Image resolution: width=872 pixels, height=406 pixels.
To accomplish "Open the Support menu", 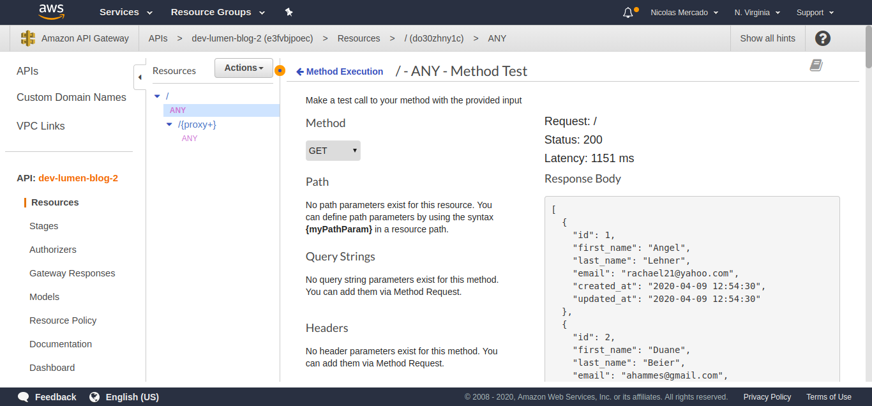I will 815,12.
